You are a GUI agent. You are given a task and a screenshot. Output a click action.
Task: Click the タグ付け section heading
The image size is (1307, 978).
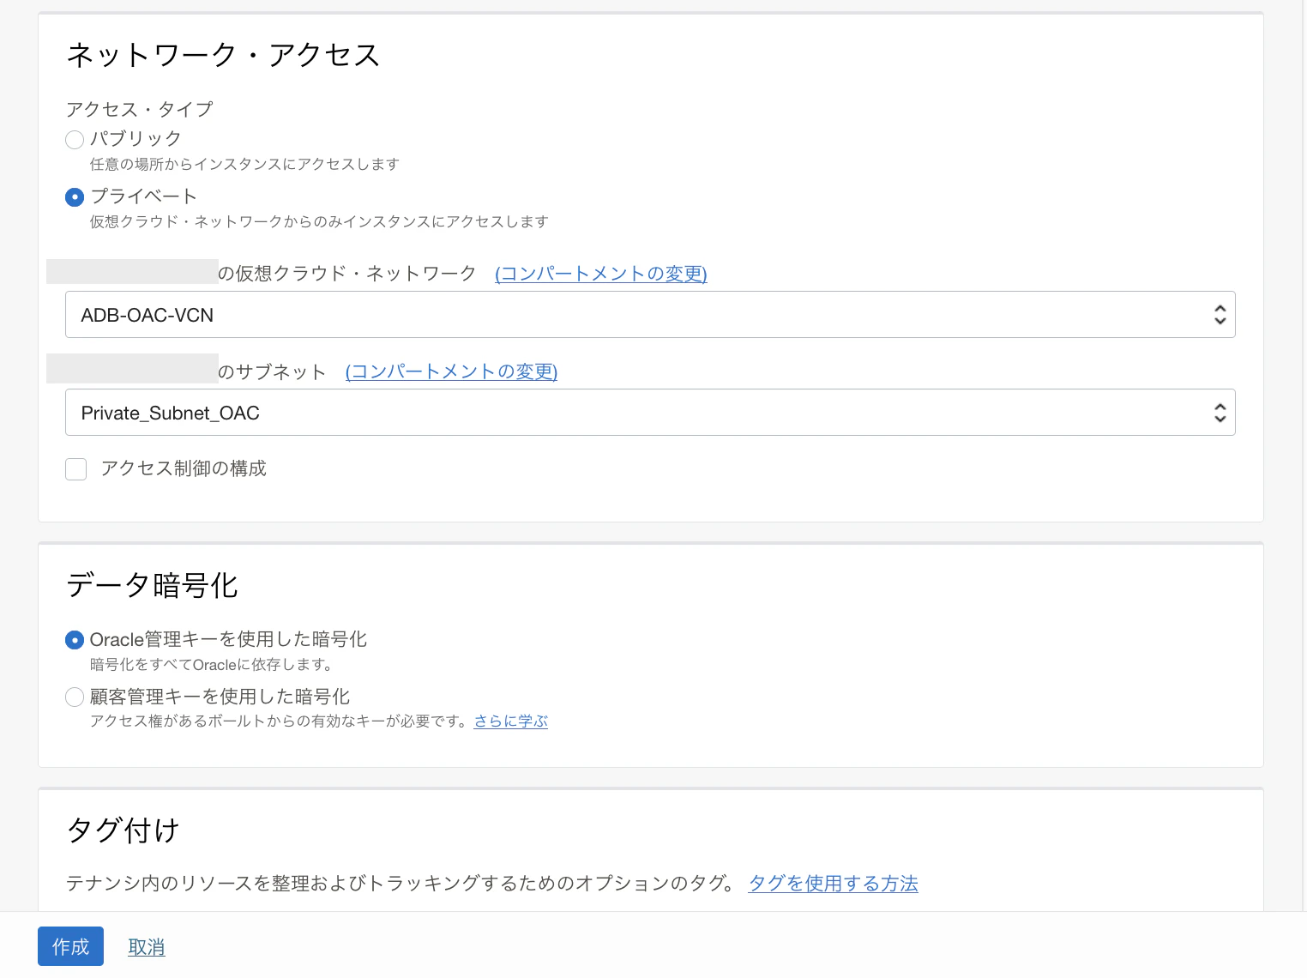coord(123,830)
